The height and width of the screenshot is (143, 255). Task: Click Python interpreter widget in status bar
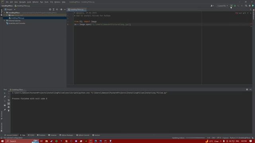point(240,138)
